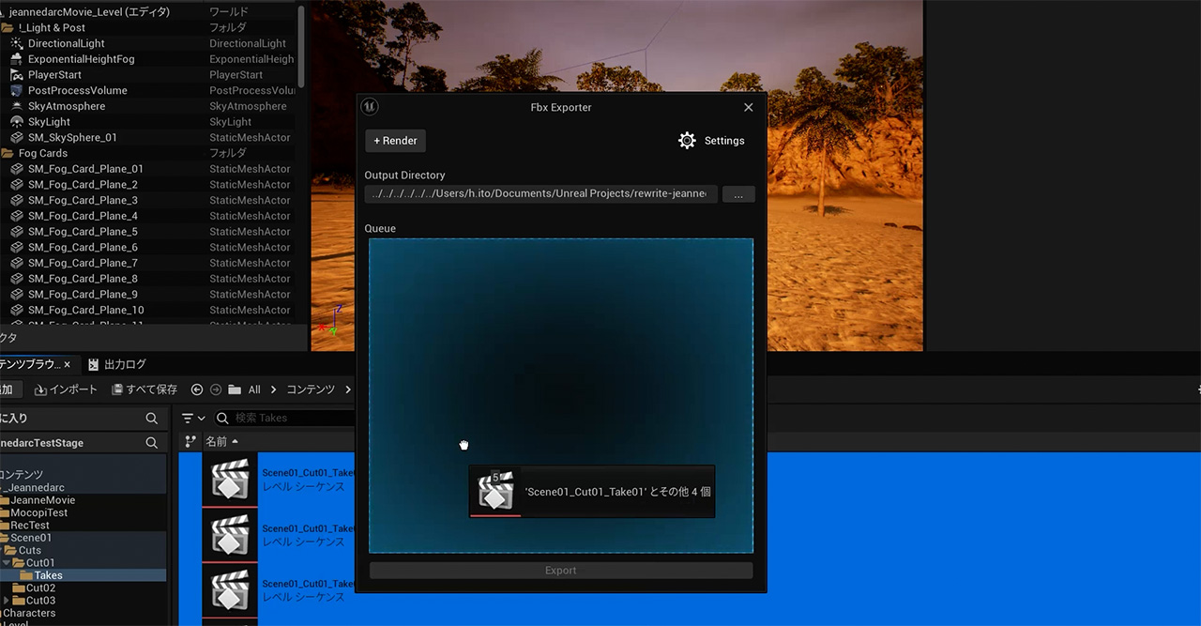This screenshot has width=1201, height=626.
Task: Switch to the 出力ログ tab
Action: 117,364
